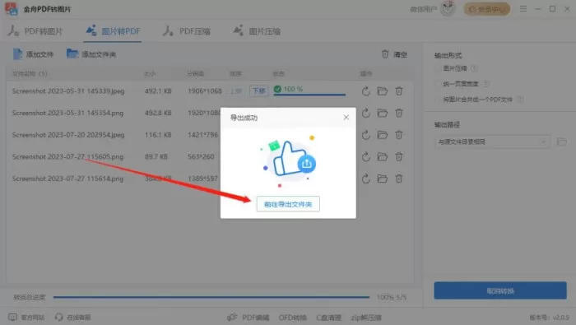Switch to the PDF转图片 tab

tap(35, 31)
